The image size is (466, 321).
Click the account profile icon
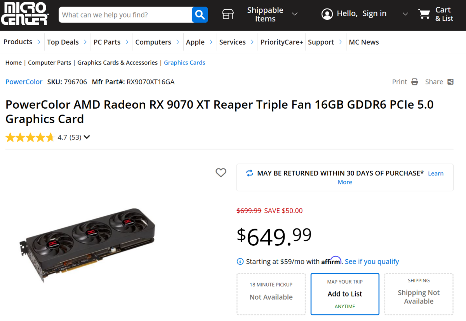327,14
